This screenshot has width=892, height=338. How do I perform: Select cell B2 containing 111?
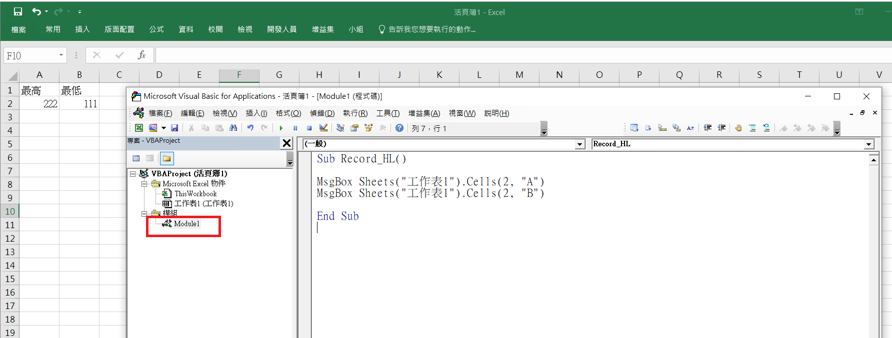pos(79,104)
